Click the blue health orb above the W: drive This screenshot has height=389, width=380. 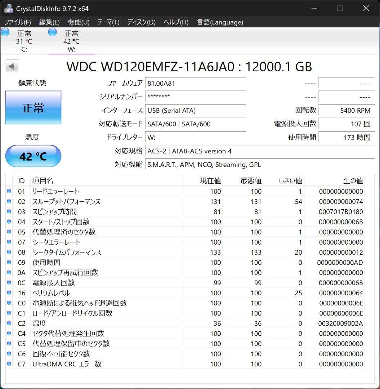(52, 32)
